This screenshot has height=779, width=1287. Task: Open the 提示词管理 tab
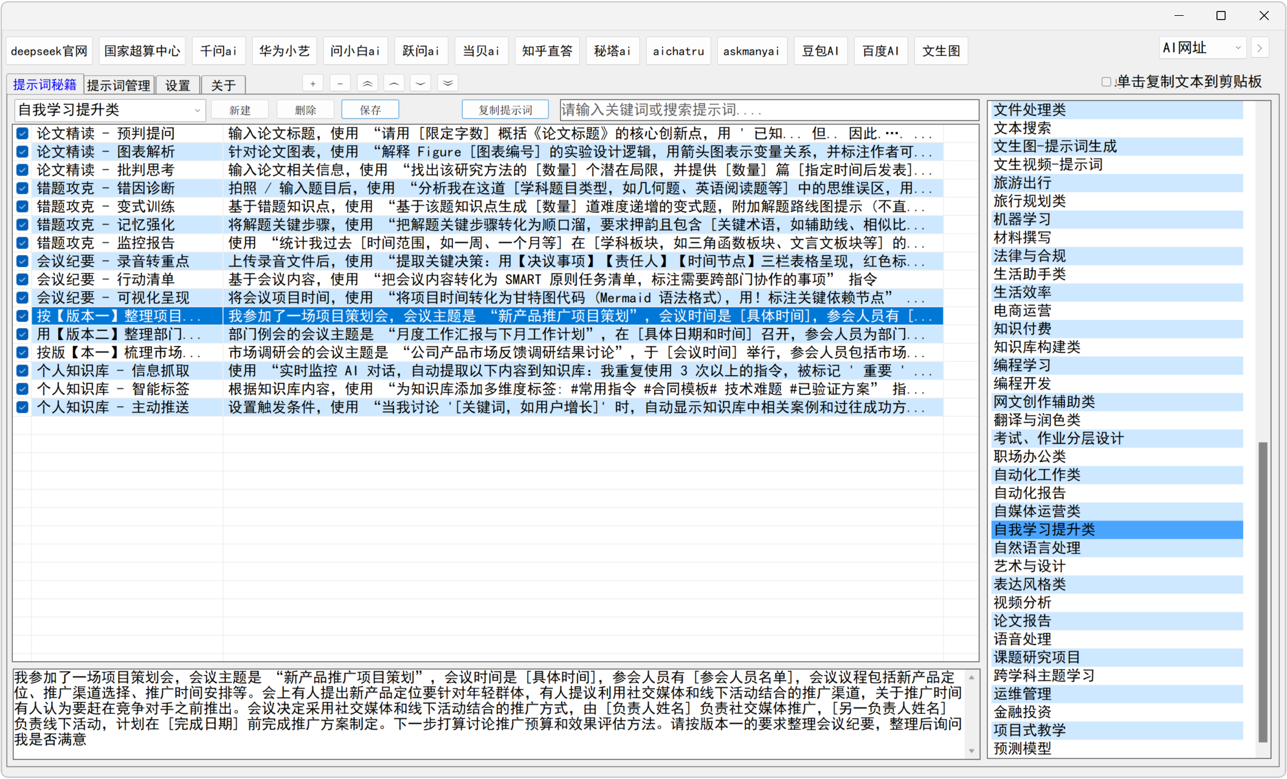[119, 85]
